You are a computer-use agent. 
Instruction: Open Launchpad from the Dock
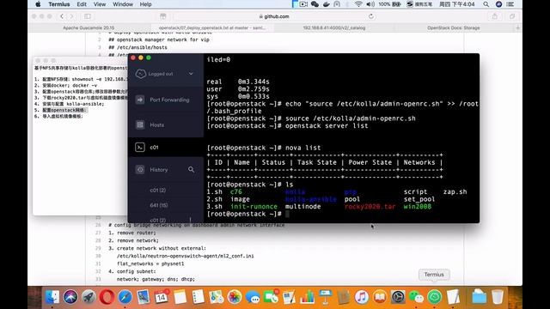(89, 297)
